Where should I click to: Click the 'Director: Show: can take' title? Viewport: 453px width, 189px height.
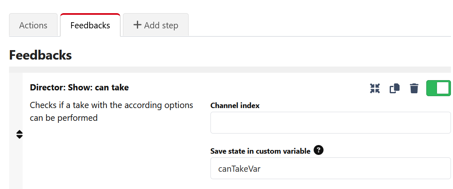[x=79, y=88]
